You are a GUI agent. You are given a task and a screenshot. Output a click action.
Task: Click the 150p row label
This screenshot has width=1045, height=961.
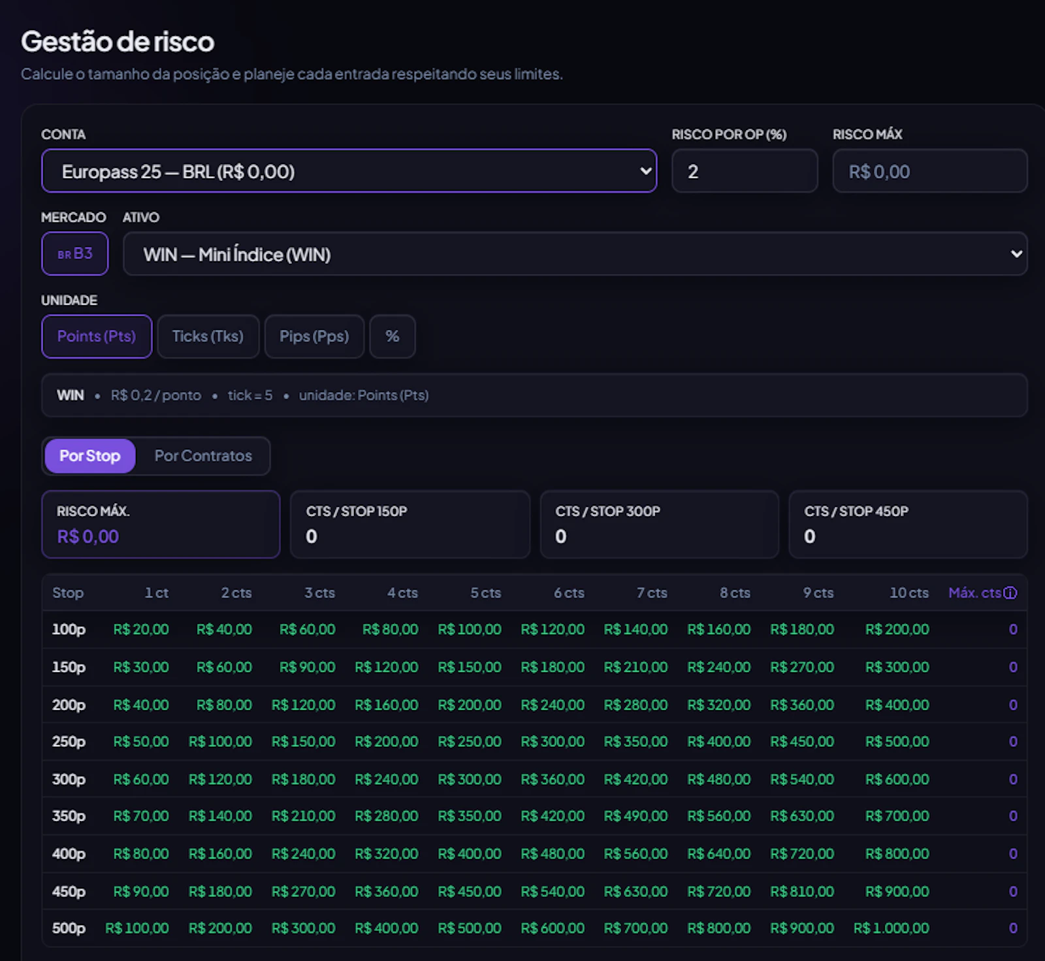point(69,668)
